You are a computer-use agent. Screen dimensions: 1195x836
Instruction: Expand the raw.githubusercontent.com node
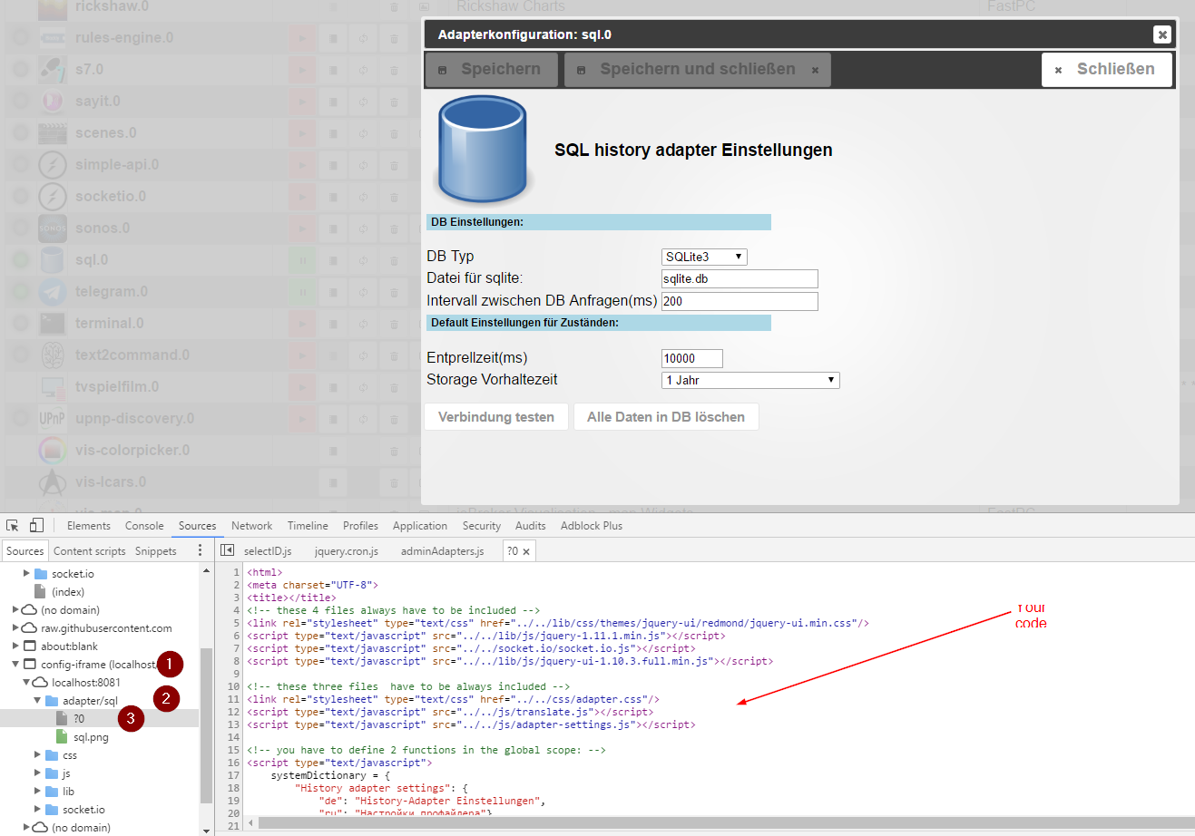tap(15, 627)
